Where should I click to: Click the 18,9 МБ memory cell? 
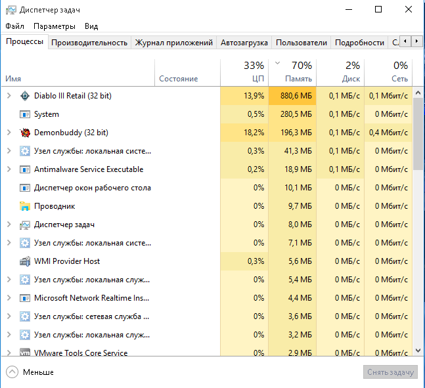coord(292,169)
